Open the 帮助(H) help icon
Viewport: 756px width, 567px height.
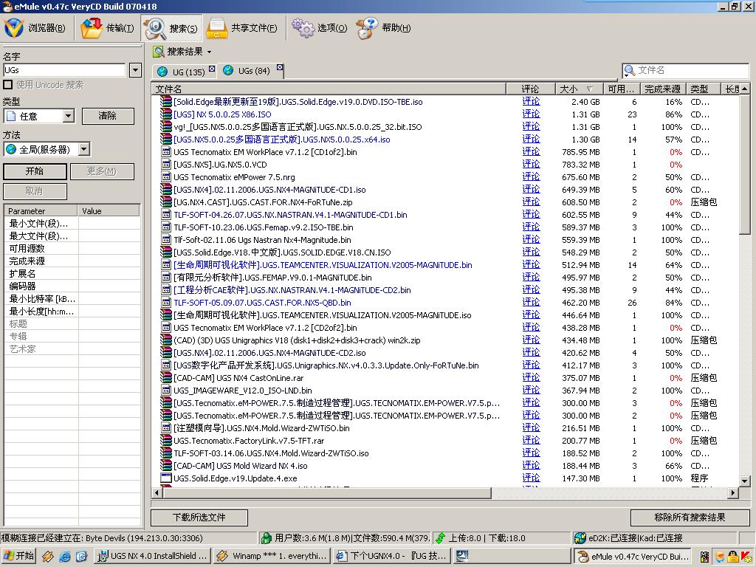click(x=368, y=28)
